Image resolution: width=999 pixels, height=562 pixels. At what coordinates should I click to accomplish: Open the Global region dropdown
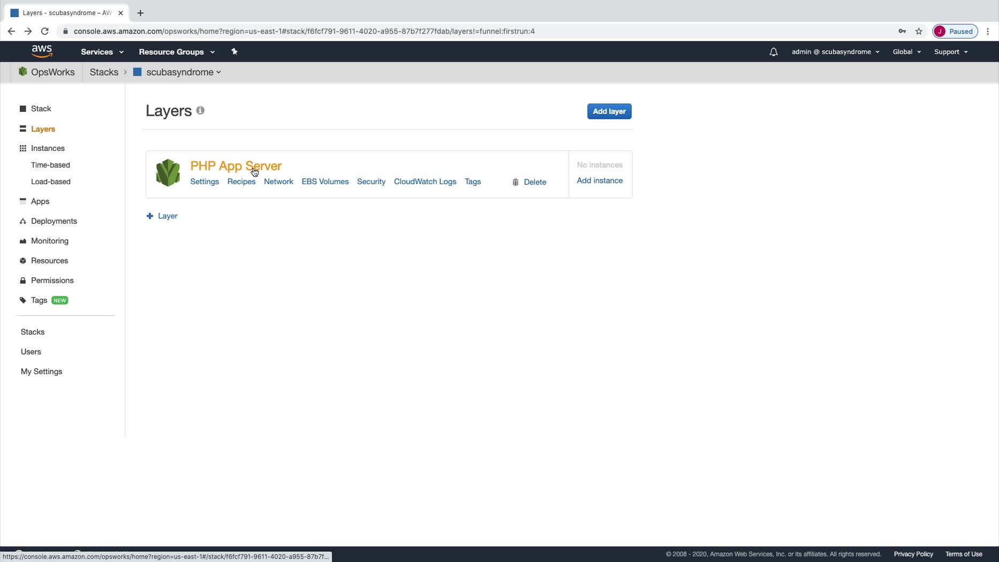click(906, 52)
